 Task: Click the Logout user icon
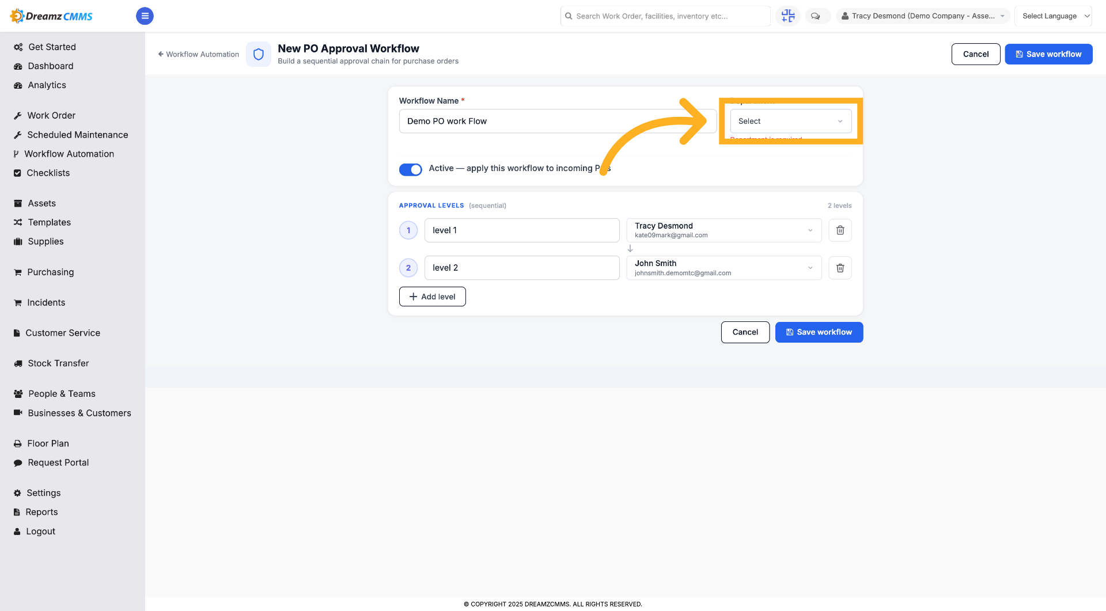(17, 532)
